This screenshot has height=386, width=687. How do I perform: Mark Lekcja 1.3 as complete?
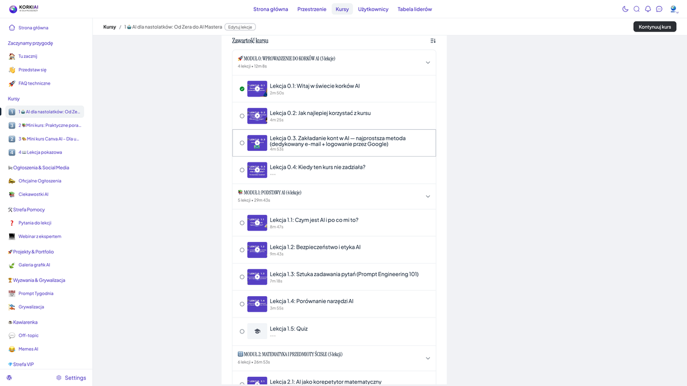pyautogui.click(x=242, y=277)
